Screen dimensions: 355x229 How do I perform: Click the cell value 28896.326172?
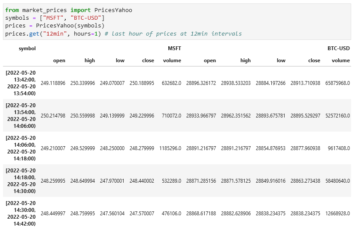point(201,83)
